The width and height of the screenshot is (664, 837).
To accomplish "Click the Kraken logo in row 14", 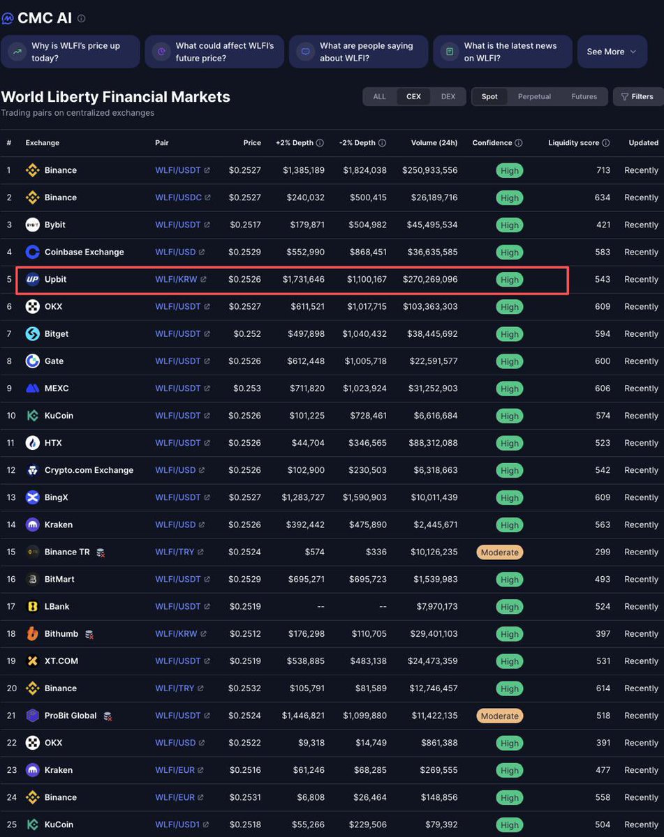I will 33,525.
